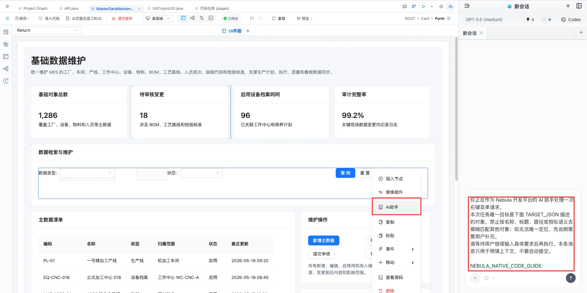Click 从页面生成 CRUD toolbar button
This screenshot has width=587, height=293.
click(84, 18)
